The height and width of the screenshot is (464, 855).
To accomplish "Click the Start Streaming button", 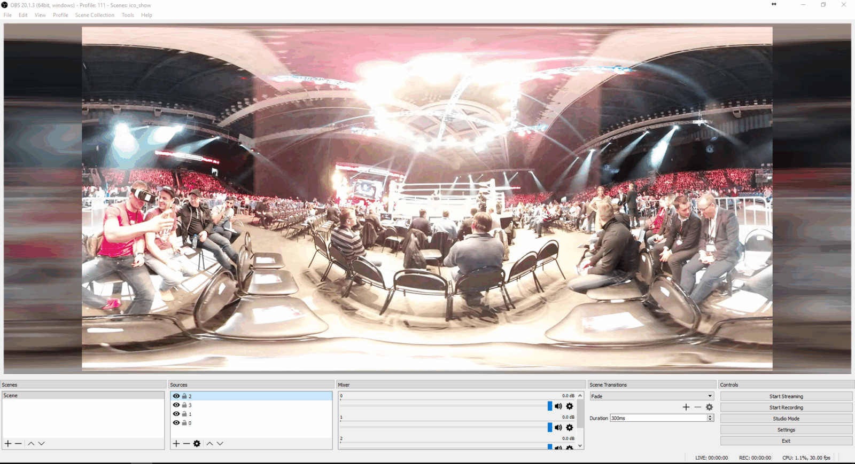I will (x=786, y=396).
